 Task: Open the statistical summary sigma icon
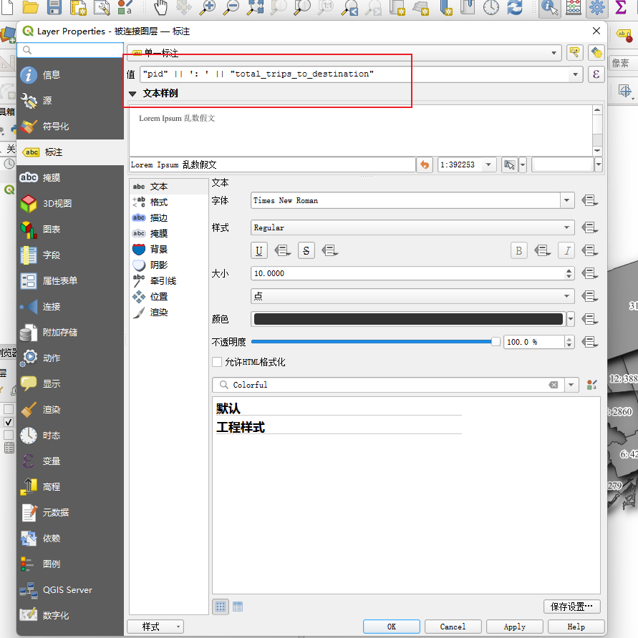tap(621, 7)
